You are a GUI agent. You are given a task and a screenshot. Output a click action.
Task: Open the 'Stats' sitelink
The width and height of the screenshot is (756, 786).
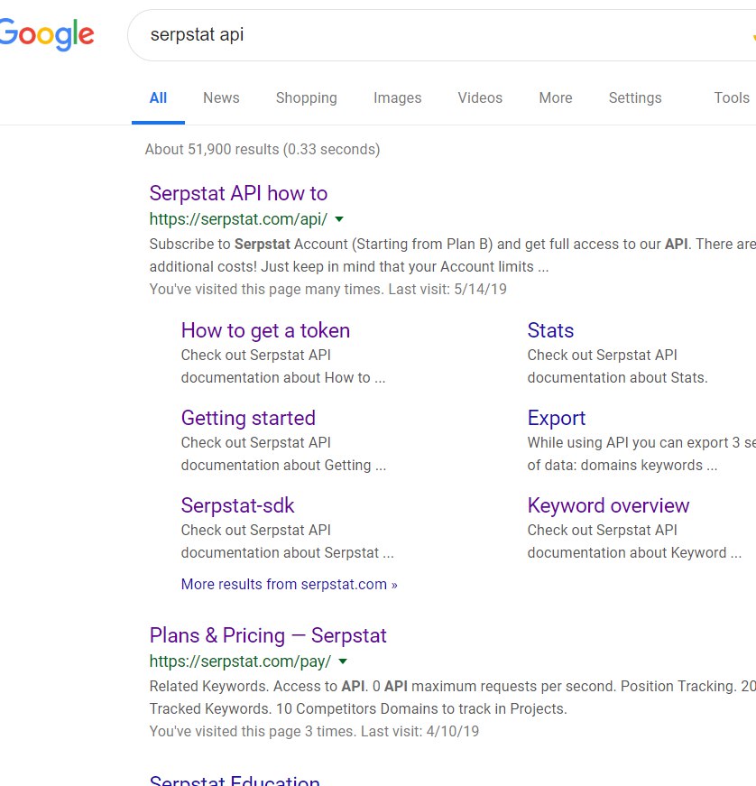[550, 331]
